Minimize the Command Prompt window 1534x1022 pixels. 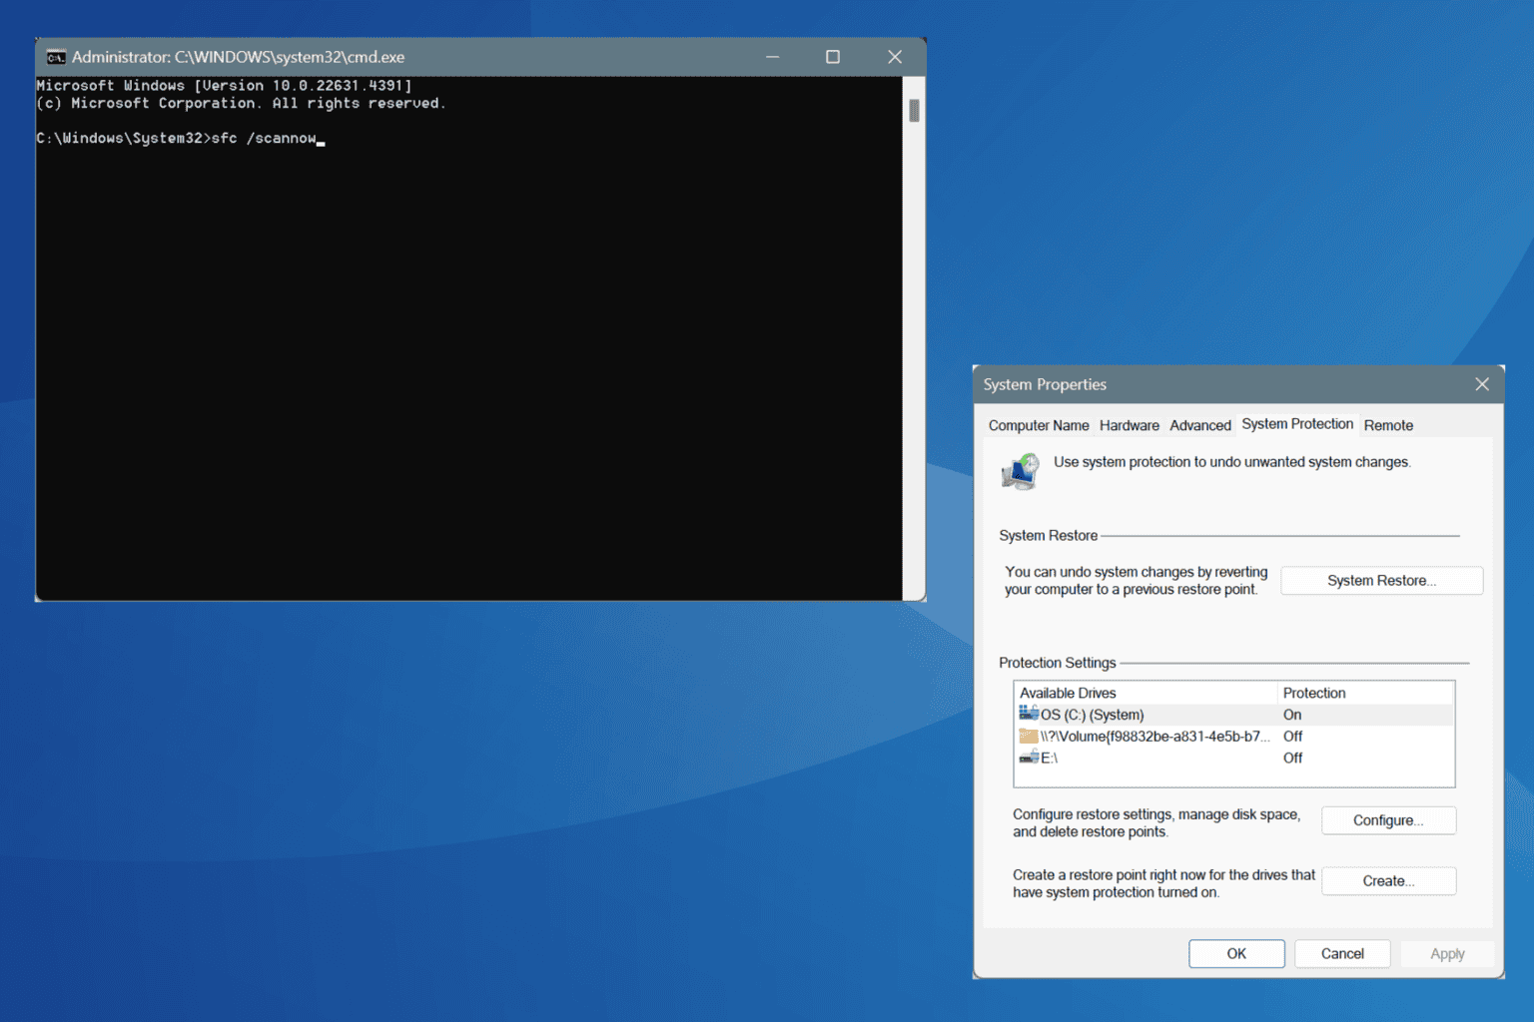coord(772,57)
